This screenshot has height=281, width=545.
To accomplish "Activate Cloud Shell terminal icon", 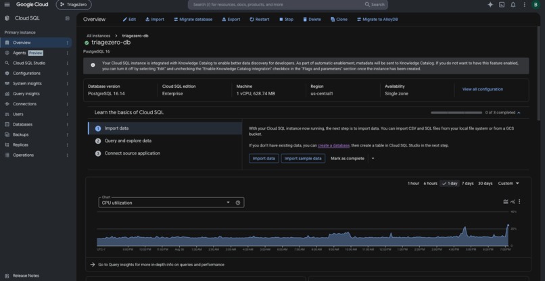I will coord(502,5).
